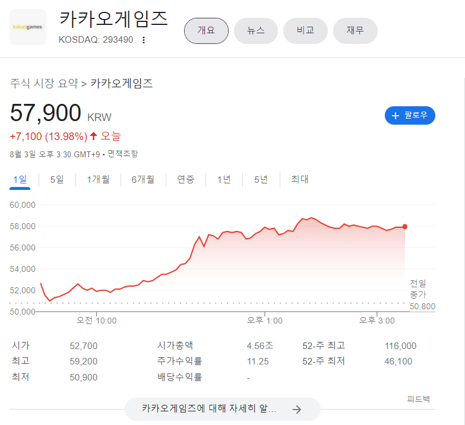Click the 52-주 최고 value 116,000

click(400, 346)
